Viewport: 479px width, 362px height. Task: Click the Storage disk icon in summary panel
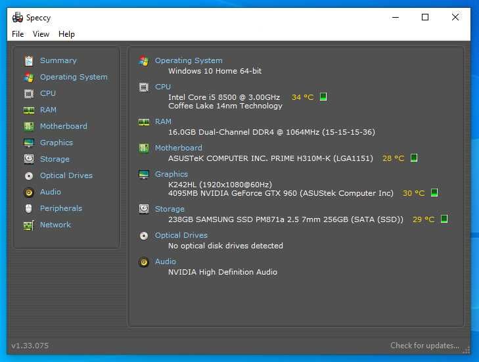(x=144, y=210)
